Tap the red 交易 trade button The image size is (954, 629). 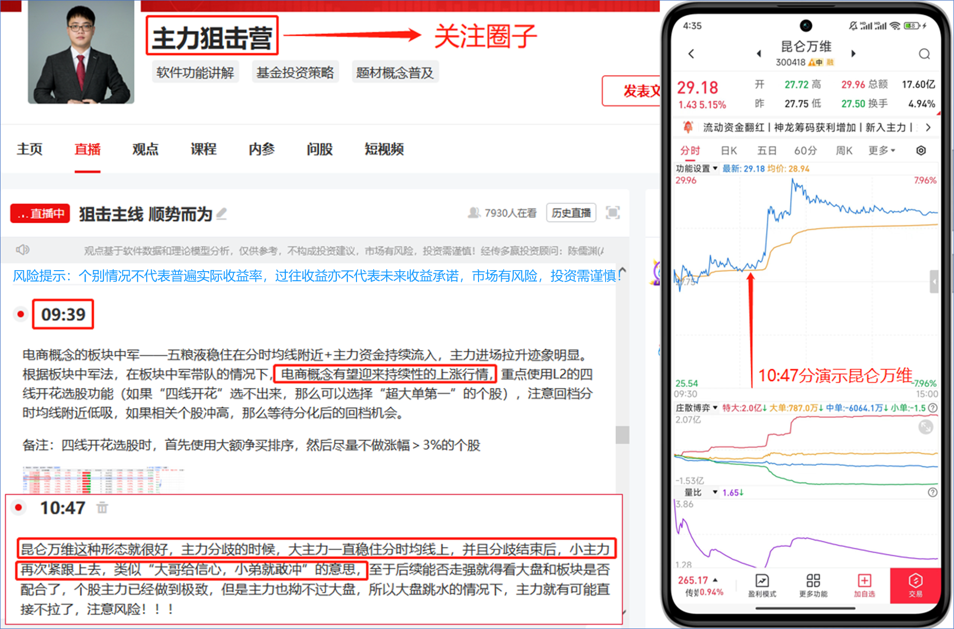coord(915,586)
